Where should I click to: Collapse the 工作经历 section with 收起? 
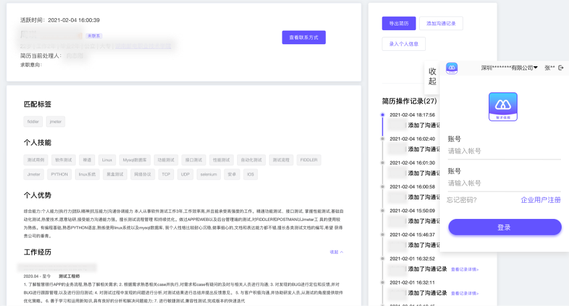click(336, 252)
